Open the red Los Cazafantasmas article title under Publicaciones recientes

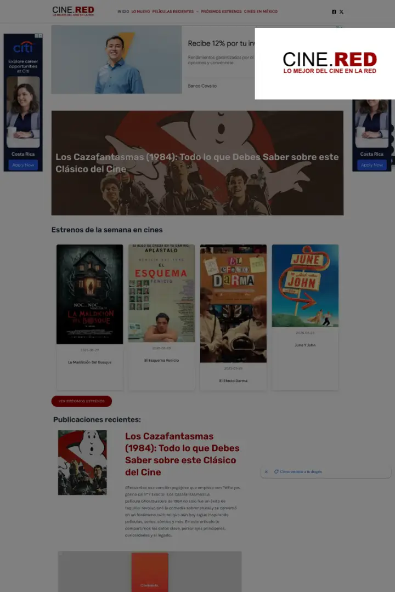click(x=182, y=454)
